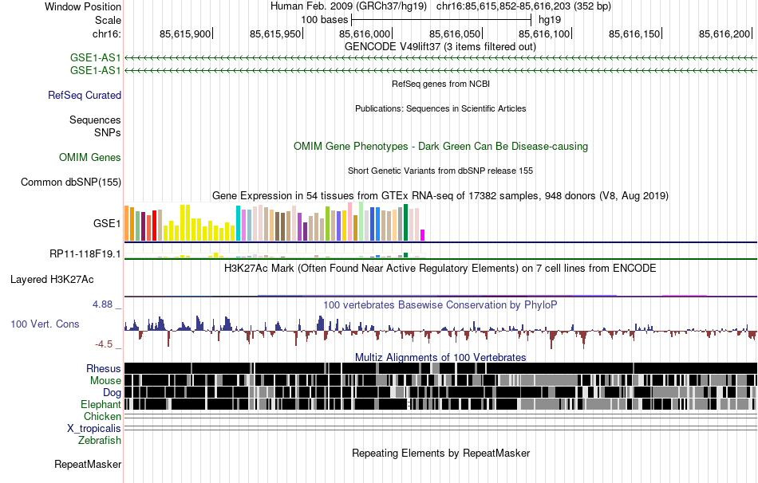Click the 4.88 PhyloP upper scale value
The image size is (758, 483).
tap(102, 304)
